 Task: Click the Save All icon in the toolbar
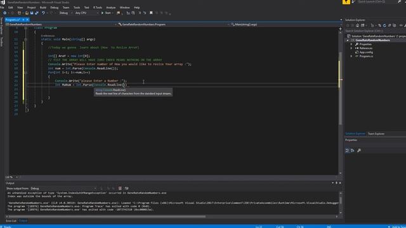click(x=37, y=13)
